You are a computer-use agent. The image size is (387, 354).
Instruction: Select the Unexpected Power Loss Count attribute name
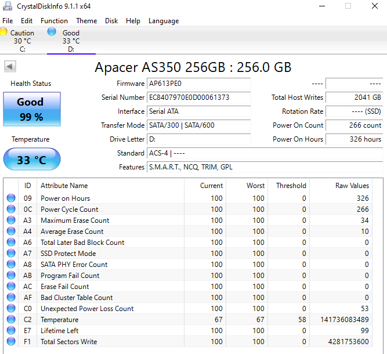click(87, 309)
